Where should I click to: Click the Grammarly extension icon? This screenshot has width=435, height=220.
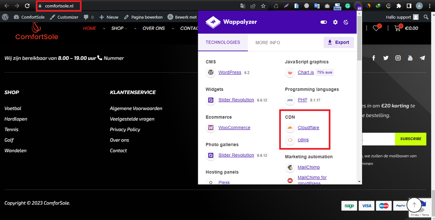click(348, 6)
